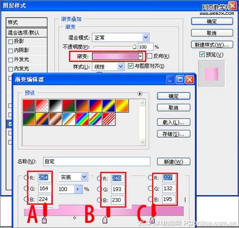Click the presets list scrollbar down arrow
Viewport: 239px width, 228px height.
click(142, 142)
